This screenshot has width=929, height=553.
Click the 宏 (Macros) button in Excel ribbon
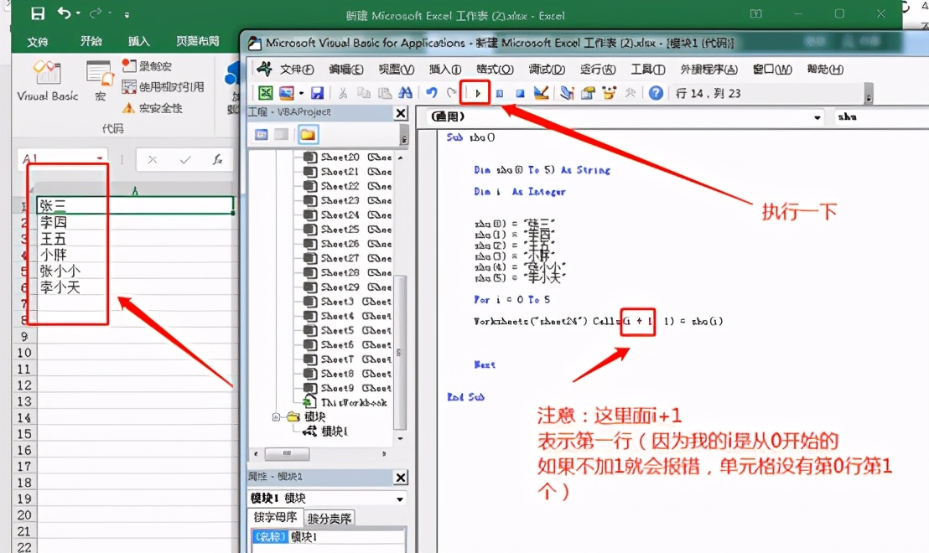(100, 80)
